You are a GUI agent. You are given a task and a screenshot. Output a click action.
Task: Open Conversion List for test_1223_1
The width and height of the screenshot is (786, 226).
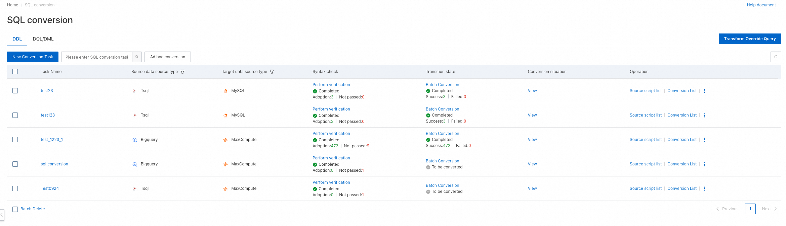click(682, 140)
